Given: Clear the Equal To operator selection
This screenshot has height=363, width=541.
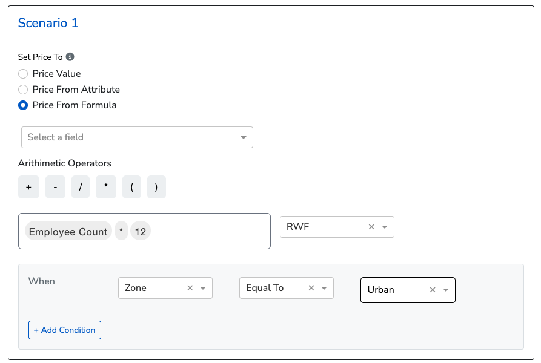Looking at the screenshot, I should (x=311, y=288).
